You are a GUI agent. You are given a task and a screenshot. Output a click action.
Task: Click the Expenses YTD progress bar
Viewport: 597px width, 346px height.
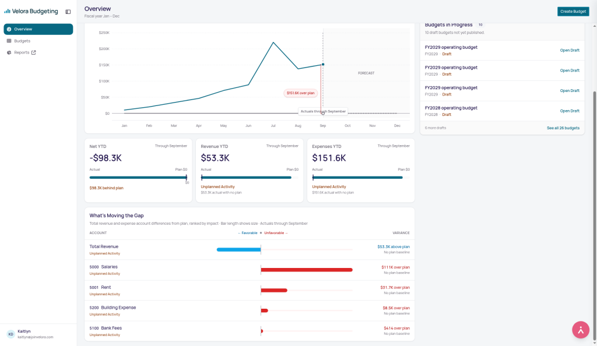360,178
